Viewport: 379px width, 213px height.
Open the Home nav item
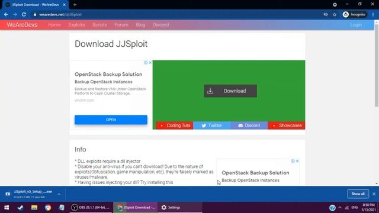54,25
